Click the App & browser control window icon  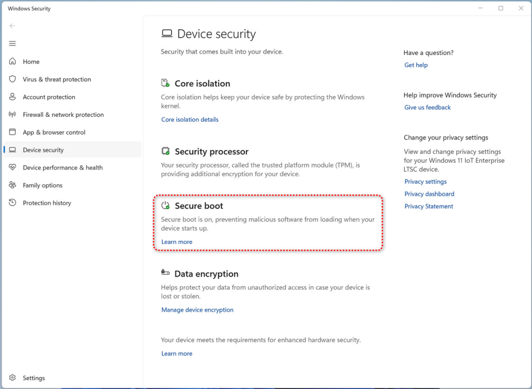click(x=12, y=132)
